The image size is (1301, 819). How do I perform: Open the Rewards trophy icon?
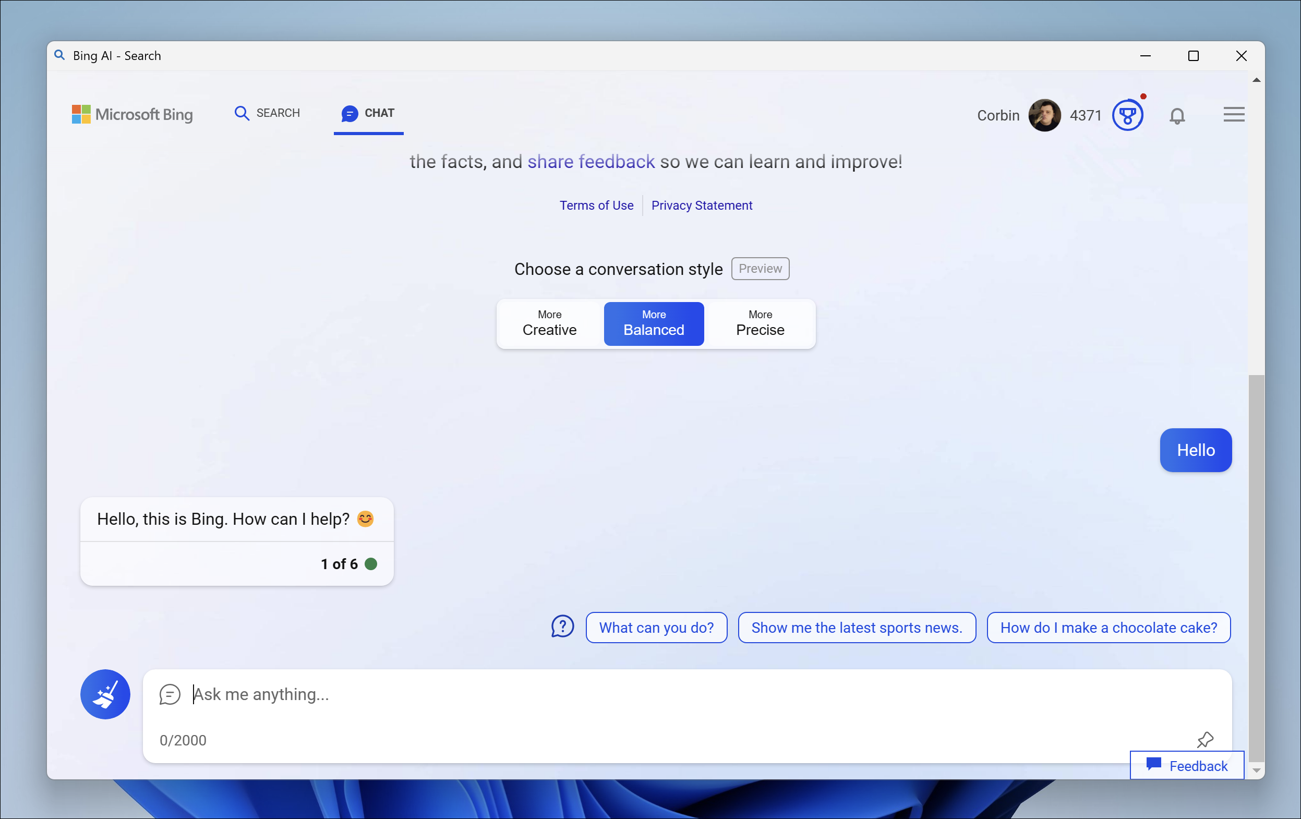pos(1127,115)
